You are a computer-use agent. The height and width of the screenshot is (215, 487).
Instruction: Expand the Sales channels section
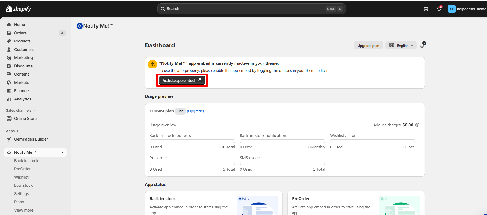pos(20,110)
